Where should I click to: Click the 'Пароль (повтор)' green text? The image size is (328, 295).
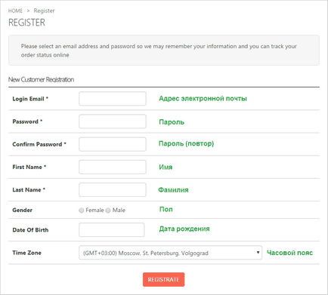pos(186,143)
